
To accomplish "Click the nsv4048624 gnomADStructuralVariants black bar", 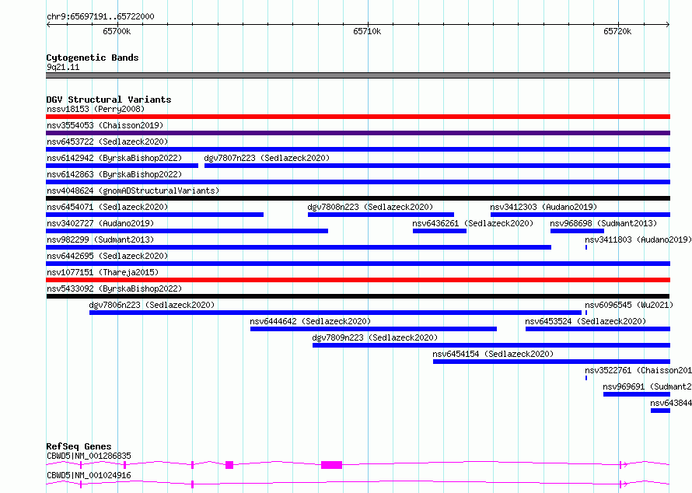I will (358, 198).
